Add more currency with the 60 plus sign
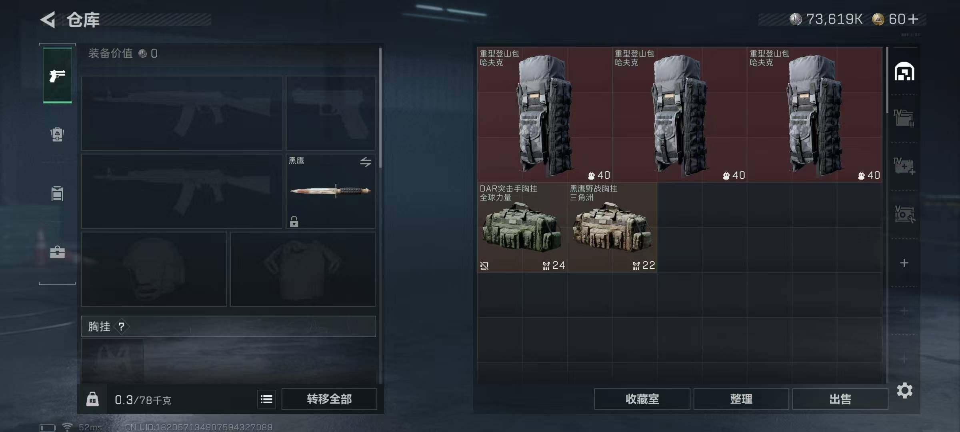The width and height of the screenshot is (960, 432). (913, 19)
